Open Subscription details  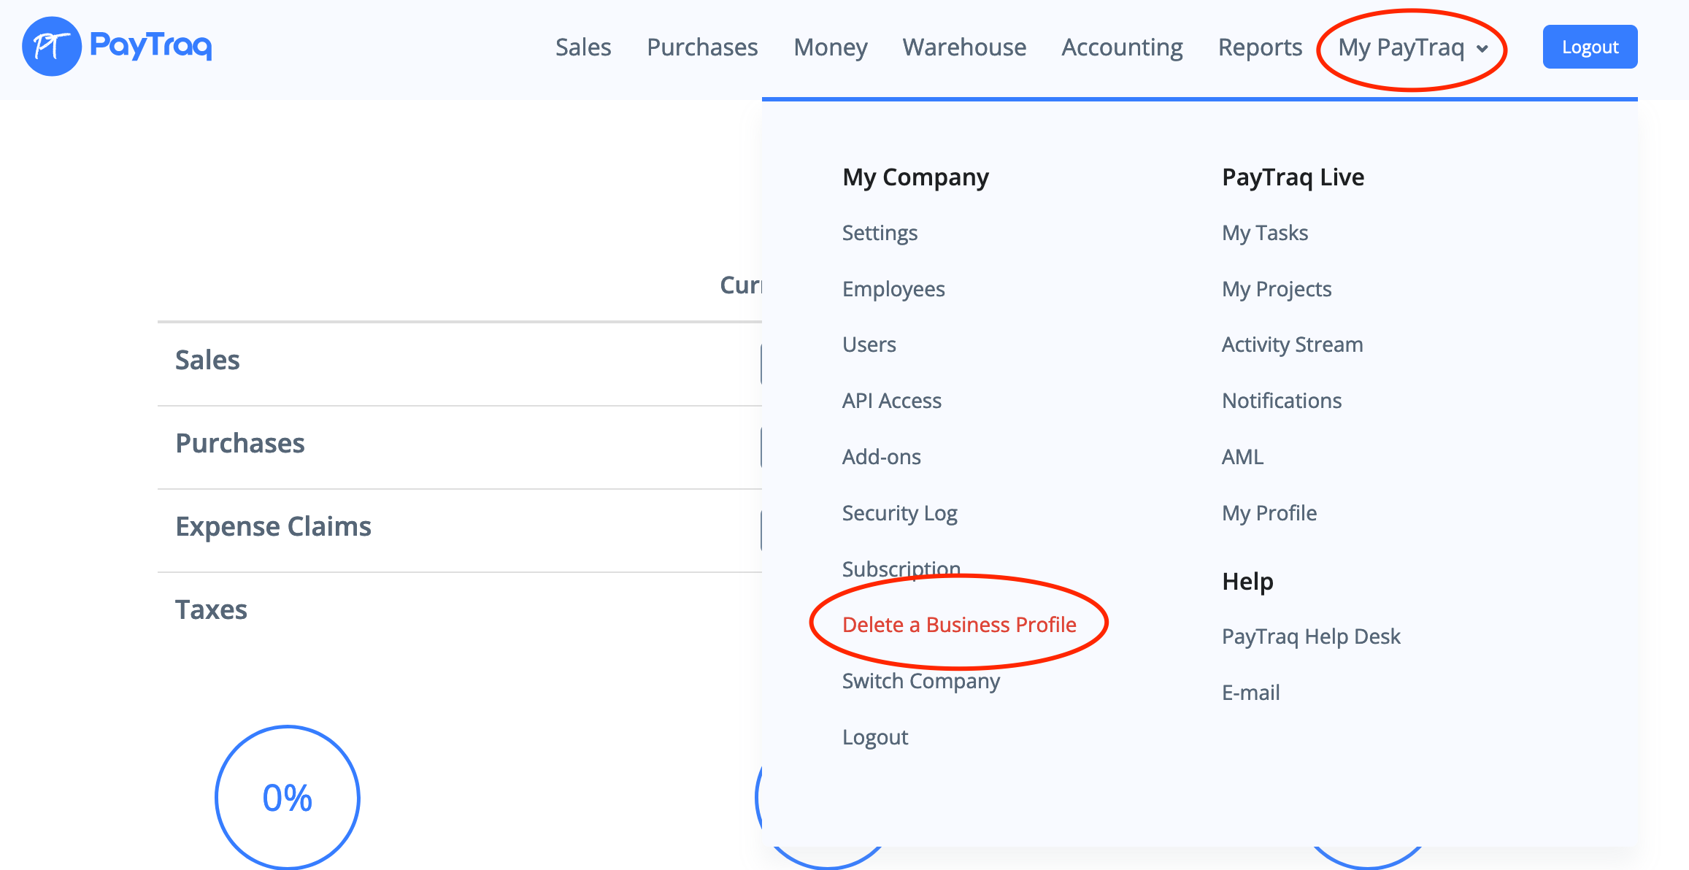pyautogui.click(x=901, y=569)
